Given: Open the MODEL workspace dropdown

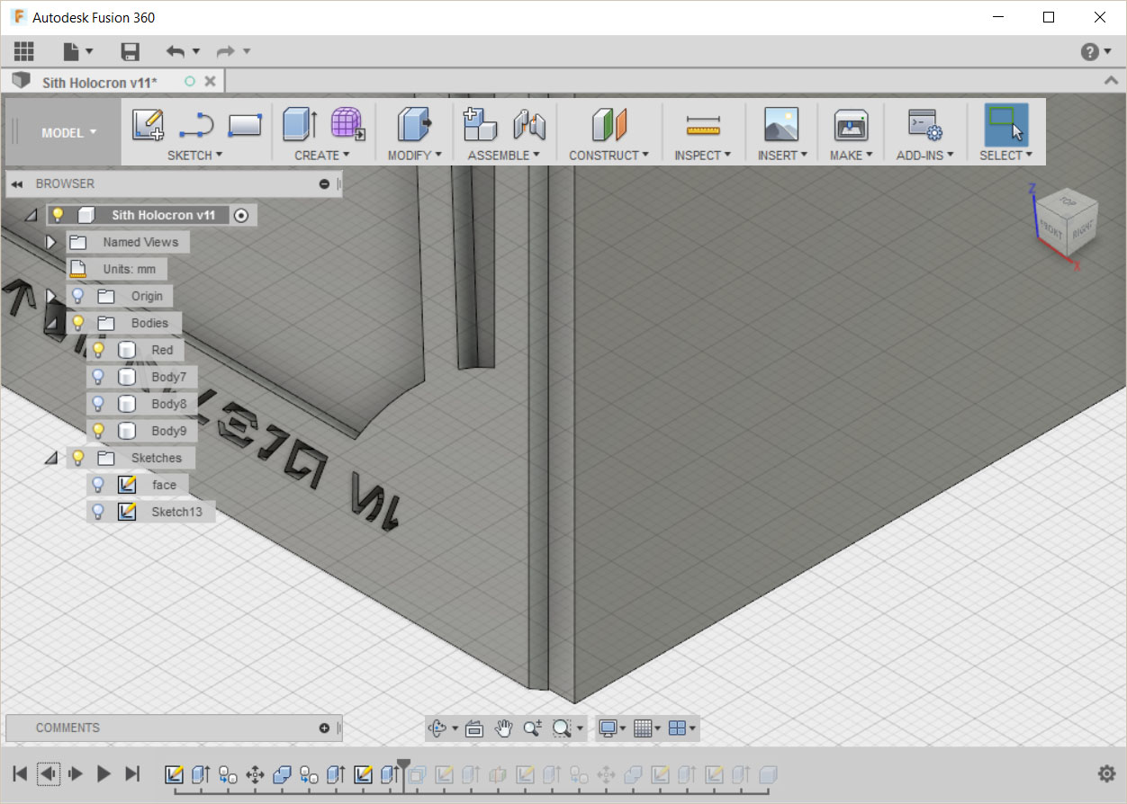Looking at the screenshot, I should 68,132.
